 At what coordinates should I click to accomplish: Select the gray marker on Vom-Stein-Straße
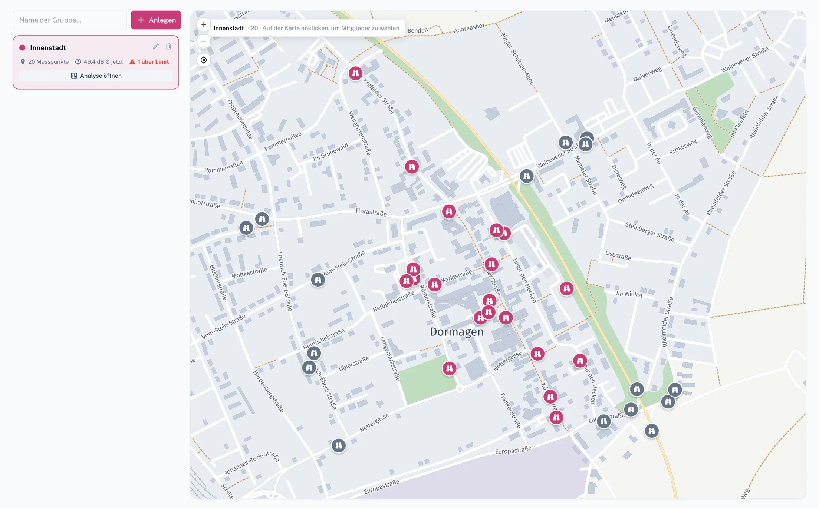(x=318, y=280)
